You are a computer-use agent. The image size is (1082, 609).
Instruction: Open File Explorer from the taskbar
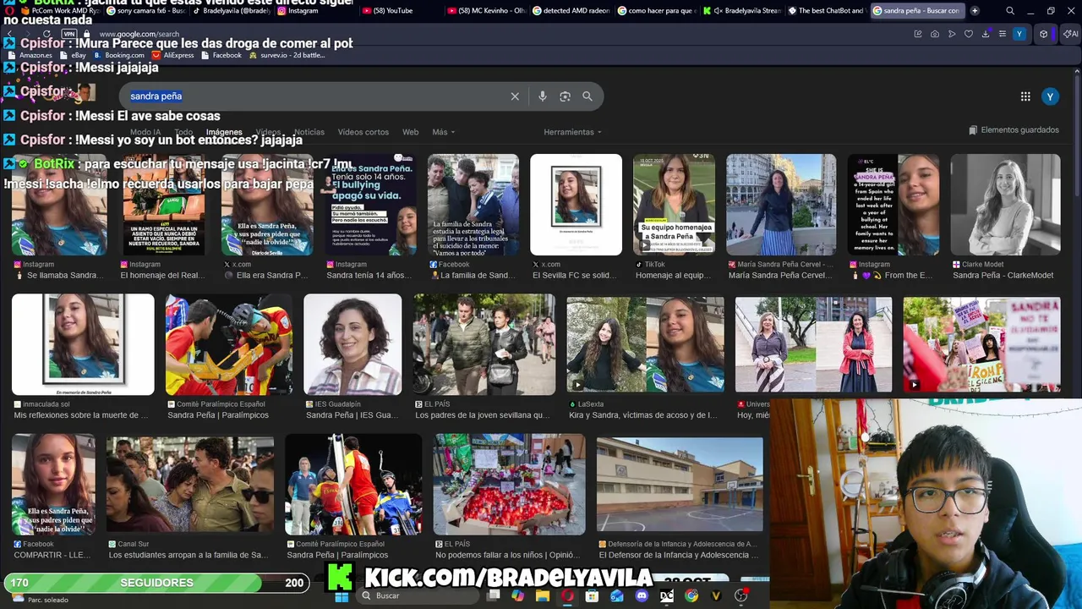point(543,595)
